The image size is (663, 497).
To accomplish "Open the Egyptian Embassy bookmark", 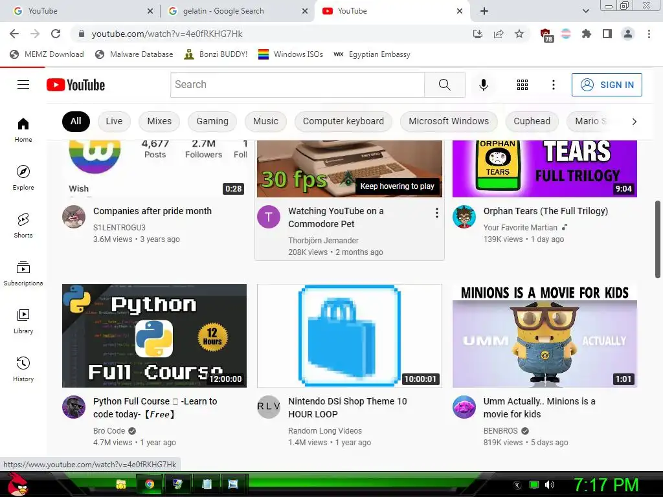I will coord(372,54).
